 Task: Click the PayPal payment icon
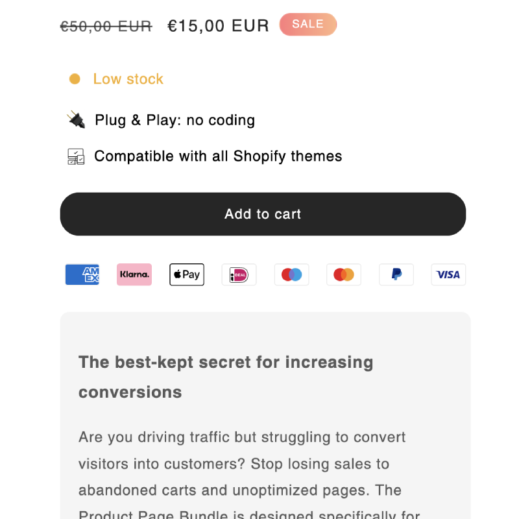(x=396, y=274)
